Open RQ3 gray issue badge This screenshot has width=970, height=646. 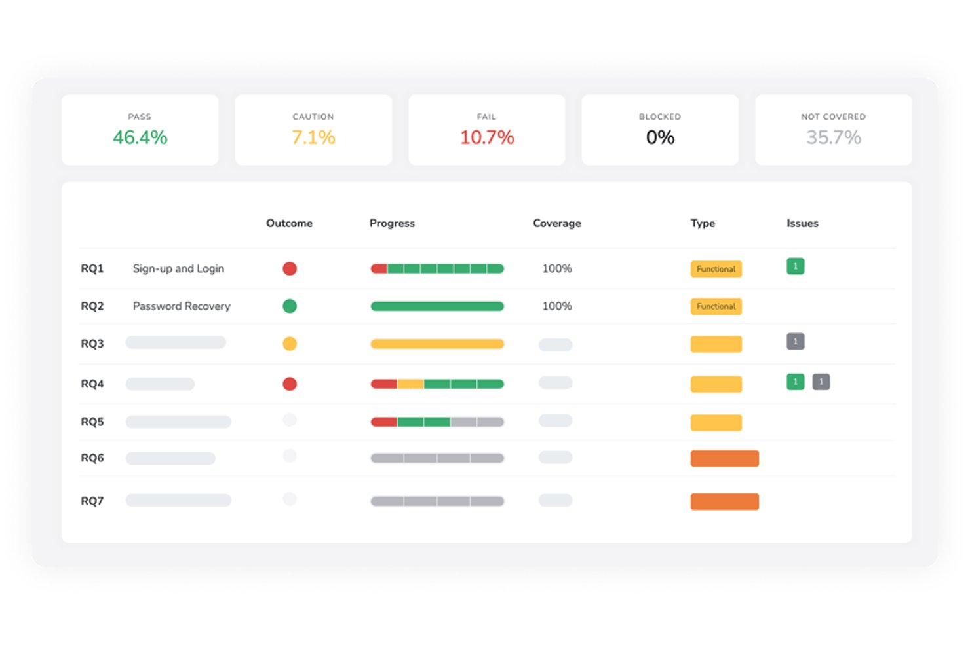coord(795,342)
